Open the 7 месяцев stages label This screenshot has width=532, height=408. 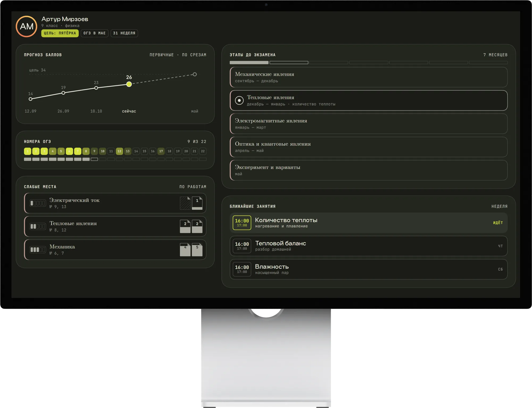point(495,55)
